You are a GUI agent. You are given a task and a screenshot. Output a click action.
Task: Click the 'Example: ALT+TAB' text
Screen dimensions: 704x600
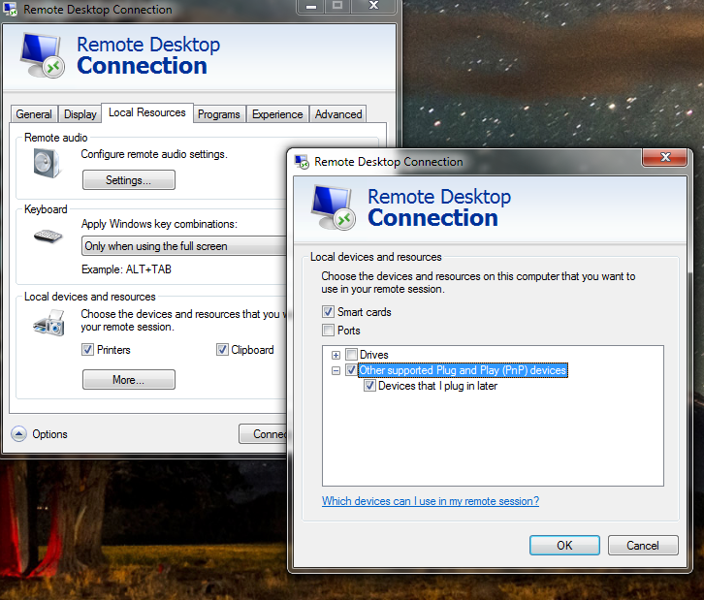point(127,269)
